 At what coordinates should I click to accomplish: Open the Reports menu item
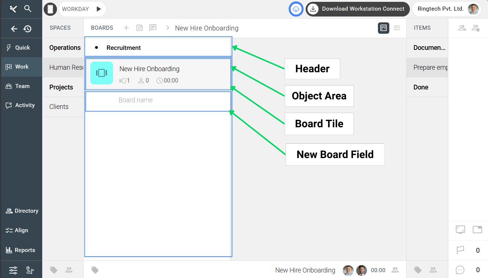tap(21, 250)
